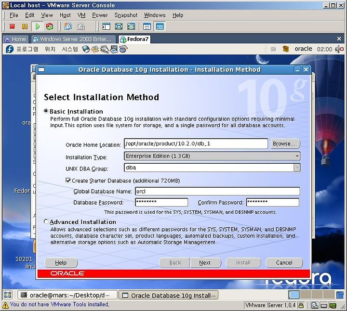Click Browse button for Oracle Home
The image size is (347, 311).
point(285,143)
